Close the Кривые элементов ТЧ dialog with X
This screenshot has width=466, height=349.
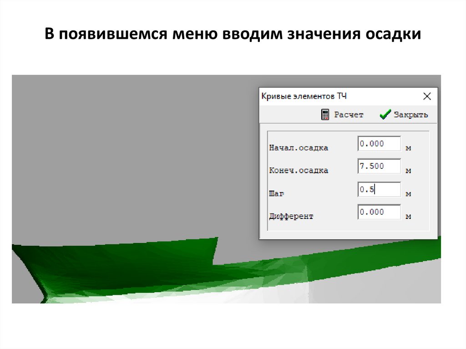tap(427, 96)
